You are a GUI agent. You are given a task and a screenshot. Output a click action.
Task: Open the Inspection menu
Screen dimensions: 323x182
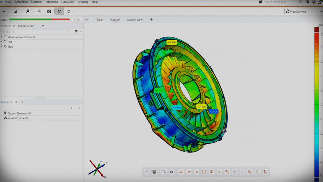(x=52, y=2)
